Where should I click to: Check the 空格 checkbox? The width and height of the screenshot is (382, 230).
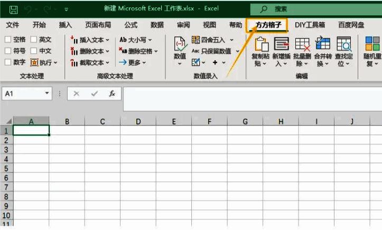(x=8, y=40)
